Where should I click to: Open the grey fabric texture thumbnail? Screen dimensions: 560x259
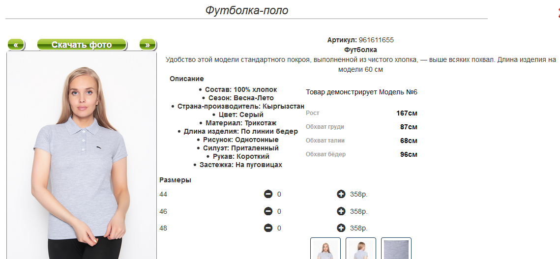point(396,248)
